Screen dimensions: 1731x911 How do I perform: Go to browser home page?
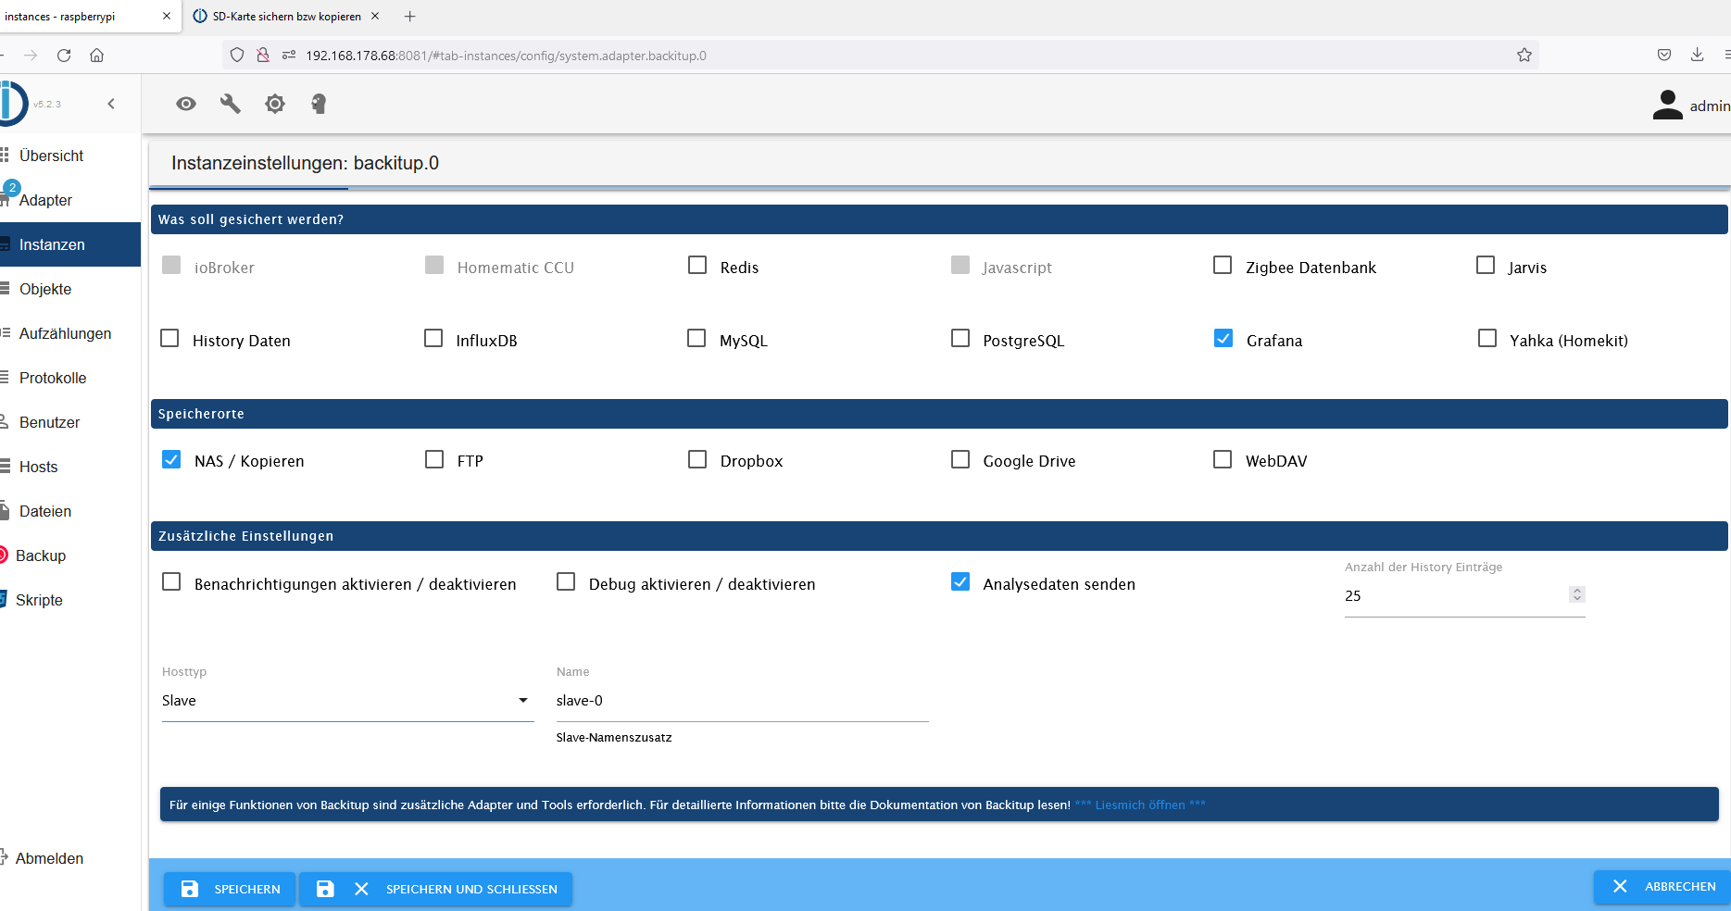pos(96,56)
